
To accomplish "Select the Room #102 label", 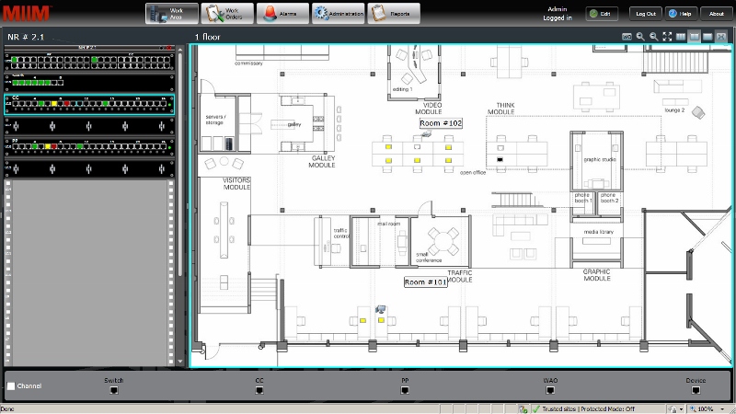I will pos(441,123).
